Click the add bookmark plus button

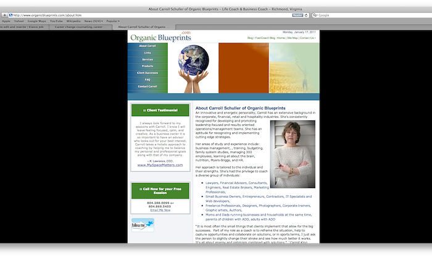pyautogui.click(x=4, y=15)
